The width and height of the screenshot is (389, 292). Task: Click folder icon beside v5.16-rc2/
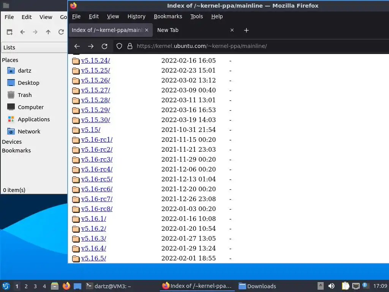click(76, 150)
